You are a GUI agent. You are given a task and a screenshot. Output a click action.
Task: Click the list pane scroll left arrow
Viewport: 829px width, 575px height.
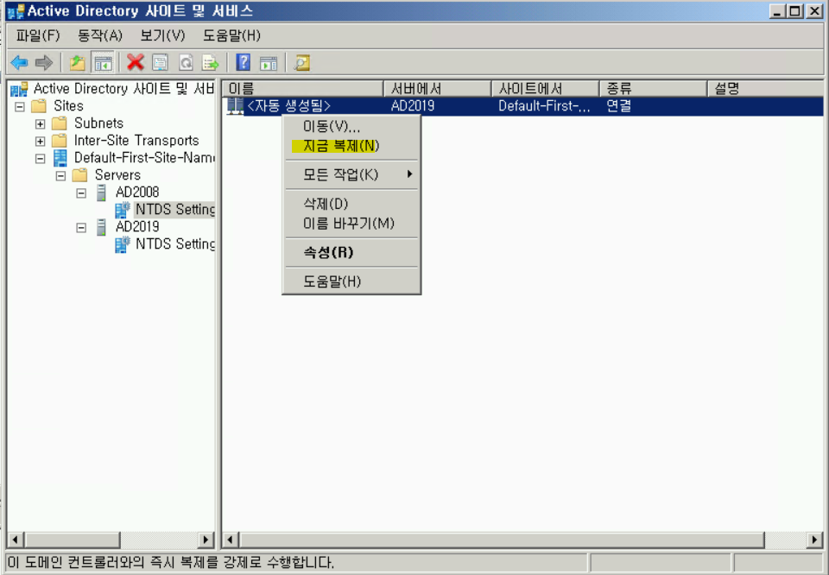(230, 540)
